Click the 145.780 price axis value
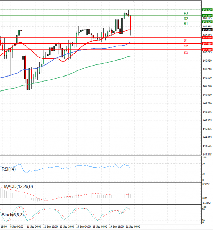Screen dimensions: 213x230 point(207,103)
